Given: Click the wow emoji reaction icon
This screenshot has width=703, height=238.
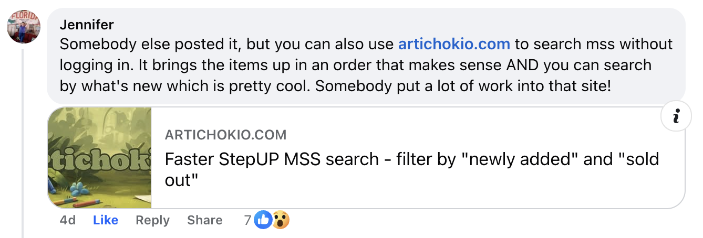Looking at the screenshot, I should (281, 221).
